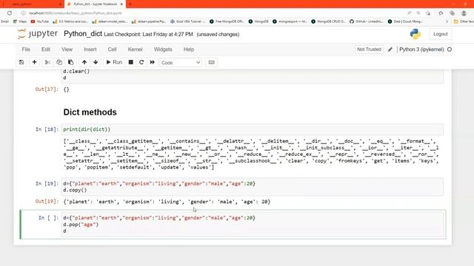Click the browser address bar URL
This screenshot has width=474, height=266.
point(76,13)
